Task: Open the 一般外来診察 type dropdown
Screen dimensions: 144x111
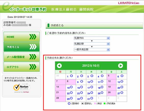Action: 92,50
